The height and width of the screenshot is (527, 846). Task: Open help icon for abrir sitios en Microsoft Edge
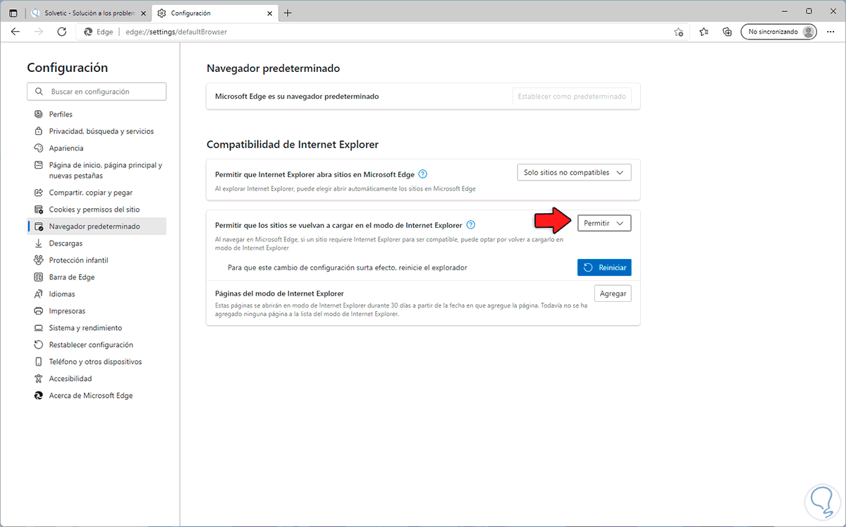coord(422,174)
